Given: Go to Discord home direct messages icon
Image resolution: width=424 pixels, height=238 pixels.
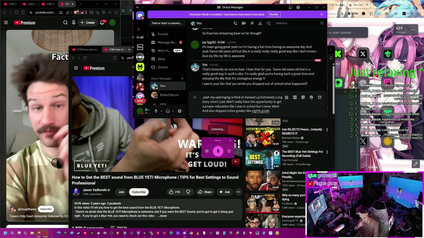Looking at the screenshot, I should (140, 16).
